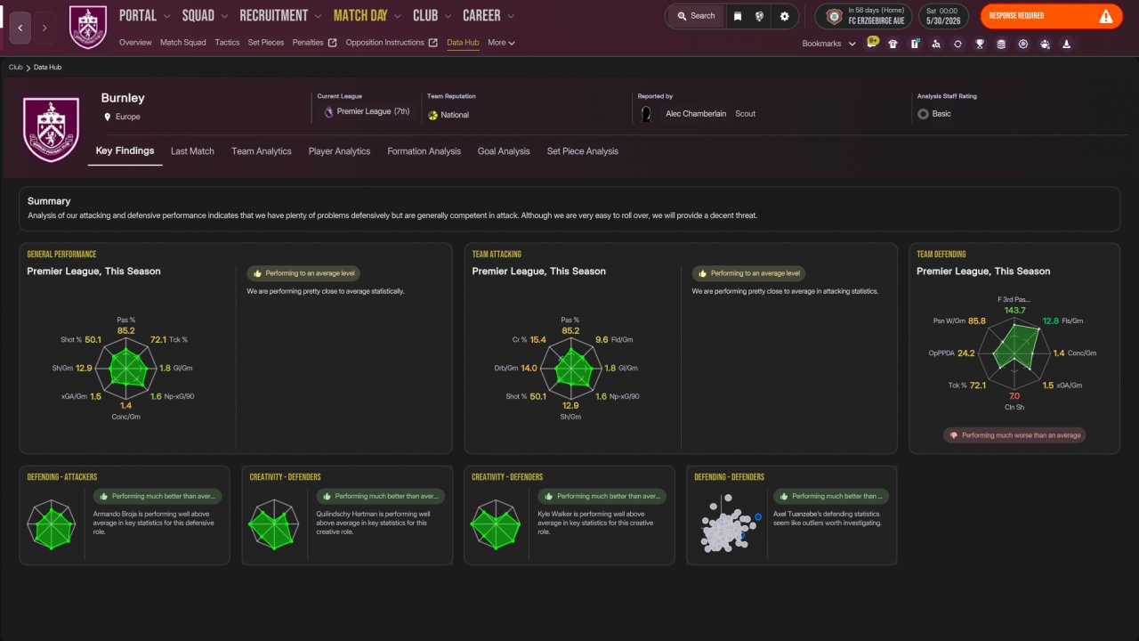The height and width of the screenshot is (641, 1139).
Task: Click the 'Performing much worse than an average' badge
Action: [x=1014, y=435]
